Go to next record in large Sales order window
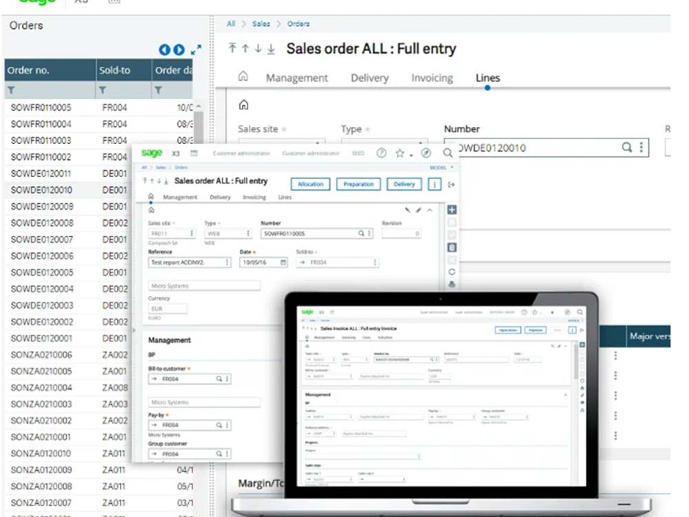Screen dimensions: 689x517 258,48
